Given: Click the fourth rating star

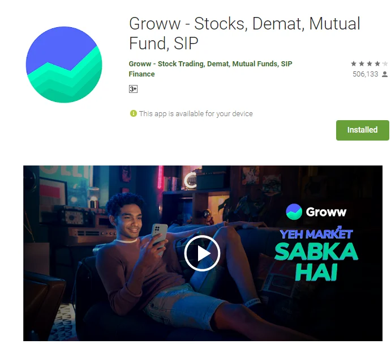Looking at the screenshot, I should point(377,63).
